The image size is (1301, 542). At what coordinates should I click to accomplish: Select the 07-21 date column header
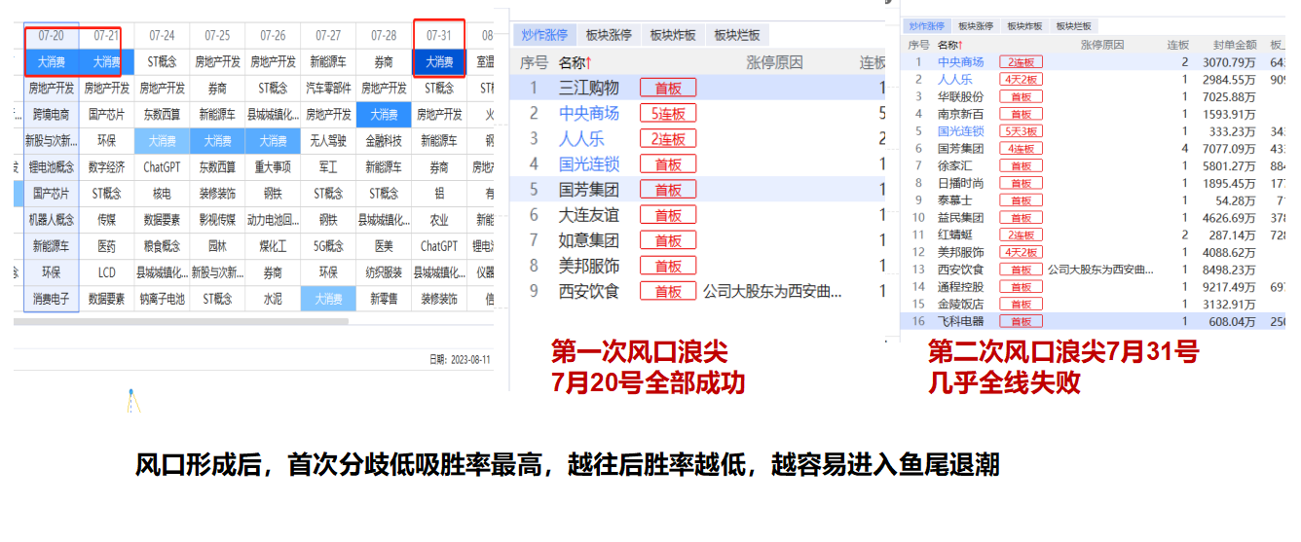[106, 36]
